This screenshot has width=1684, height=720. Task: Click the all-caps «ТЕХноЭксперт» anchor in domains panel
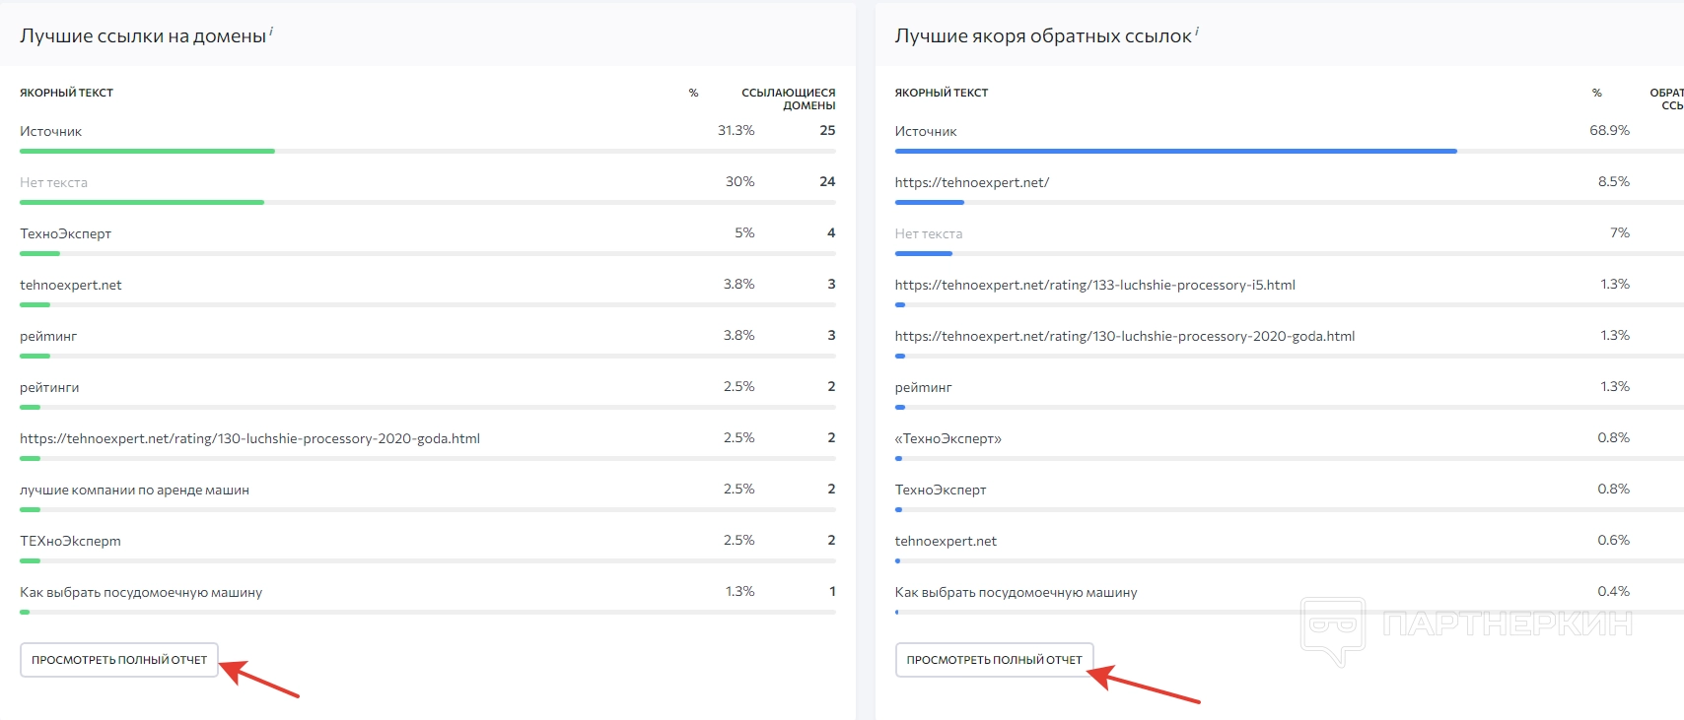[x=70, y=541]
